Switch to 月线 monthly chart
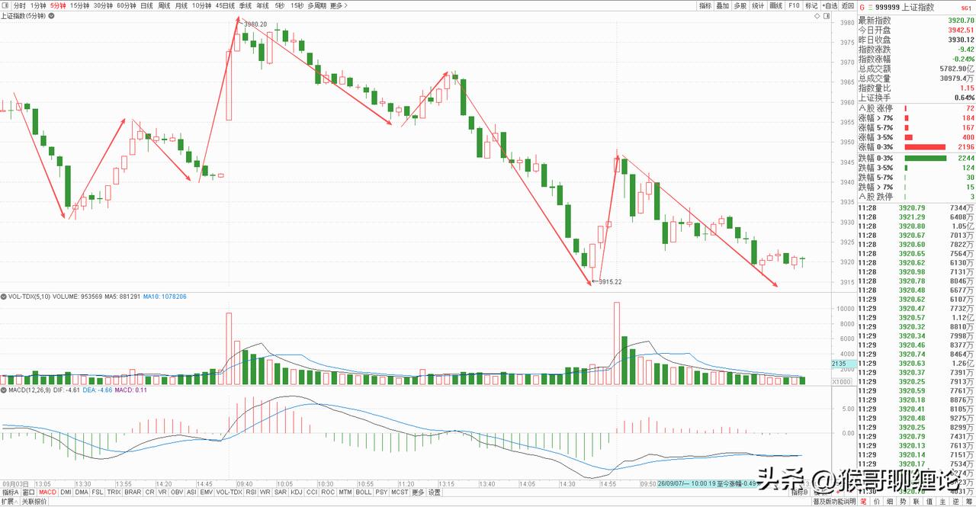Viewport: 976px width, 507px height. [x=181, y=5]
